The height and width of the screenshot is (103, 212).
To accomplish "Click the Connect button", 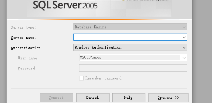I will pos(56,98).
